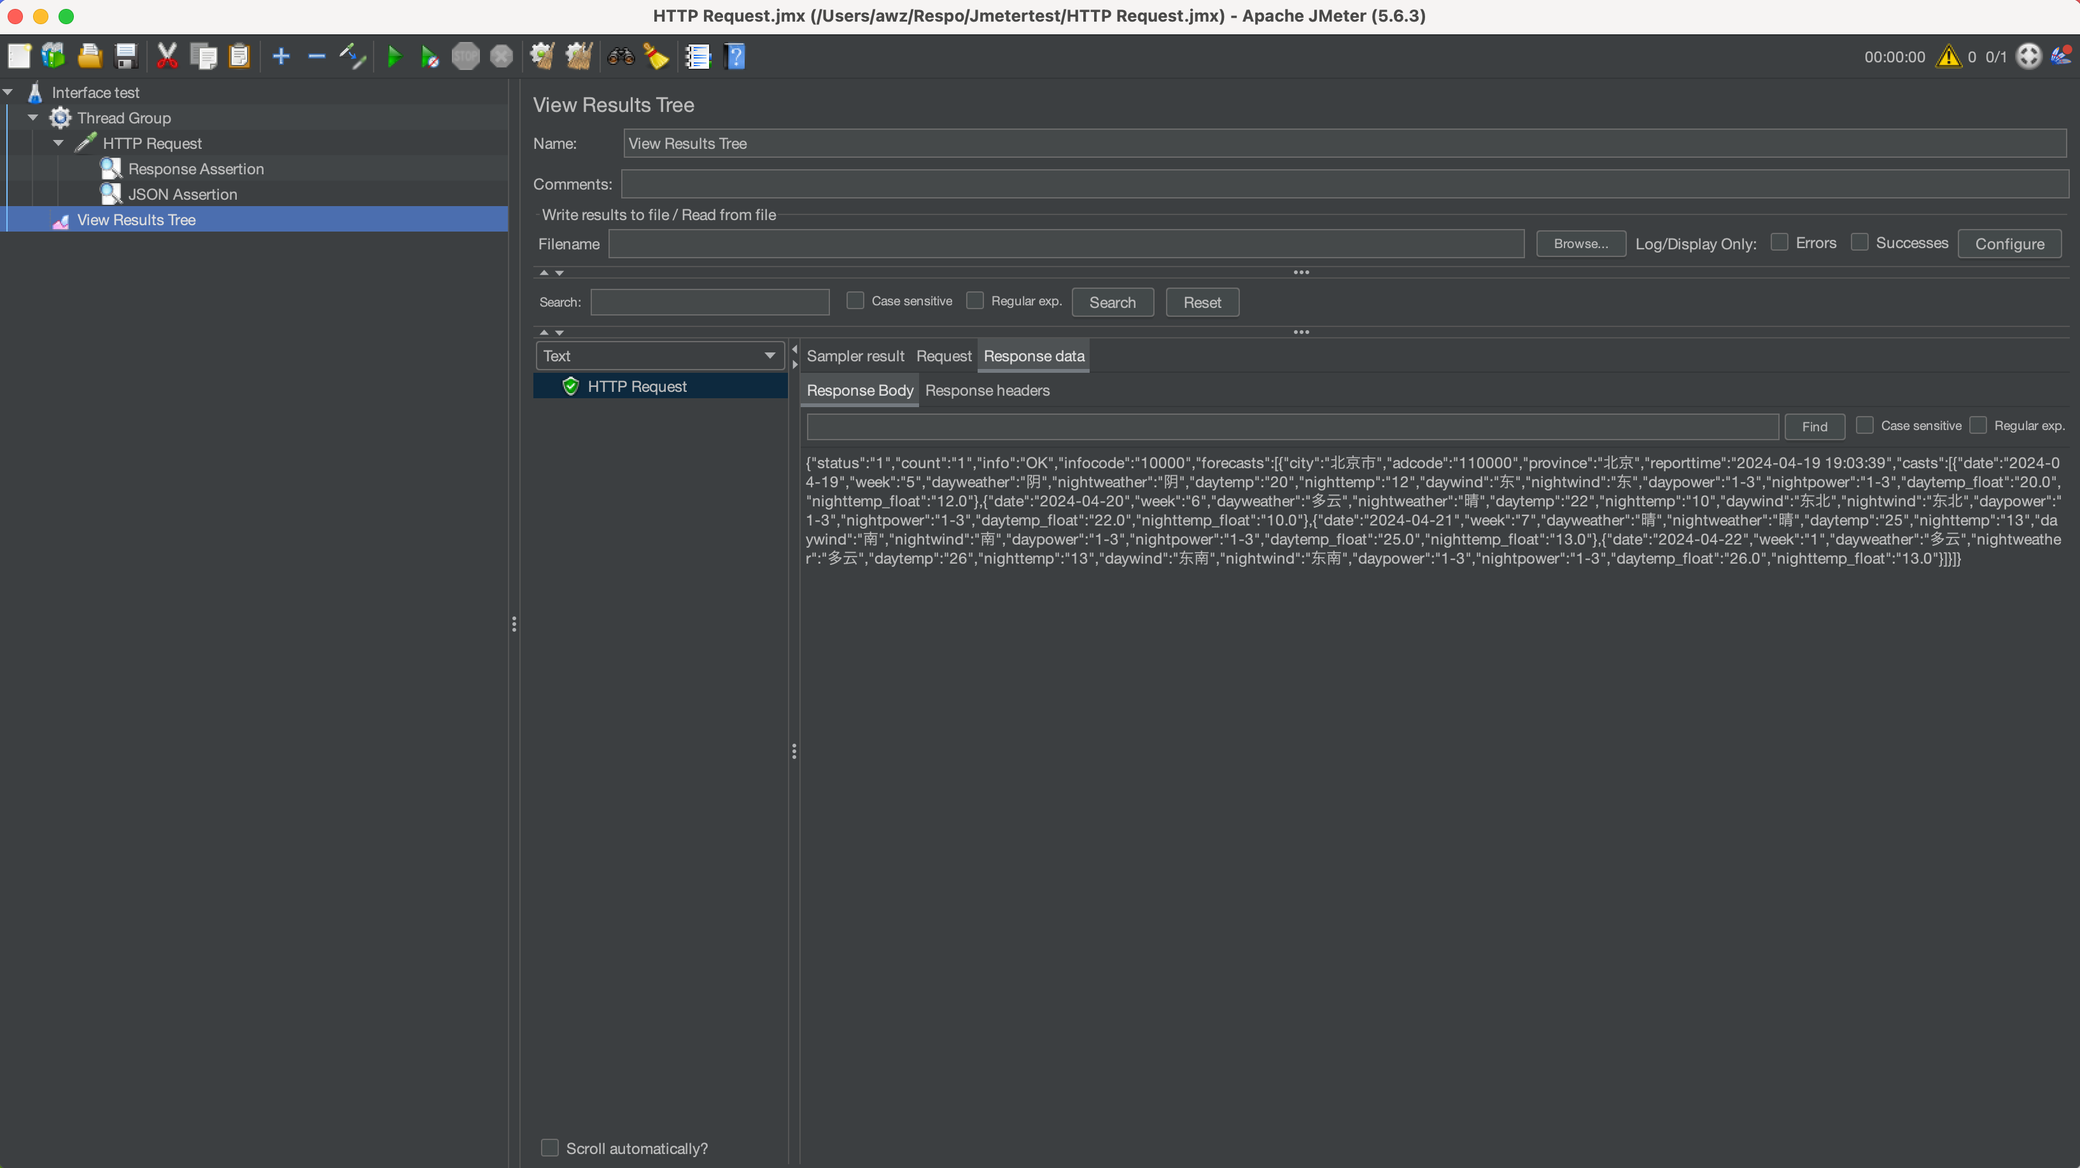Click the Toggle enable/disable icon
This screenshot has height=1168, width=2080.
pos(353,57)
